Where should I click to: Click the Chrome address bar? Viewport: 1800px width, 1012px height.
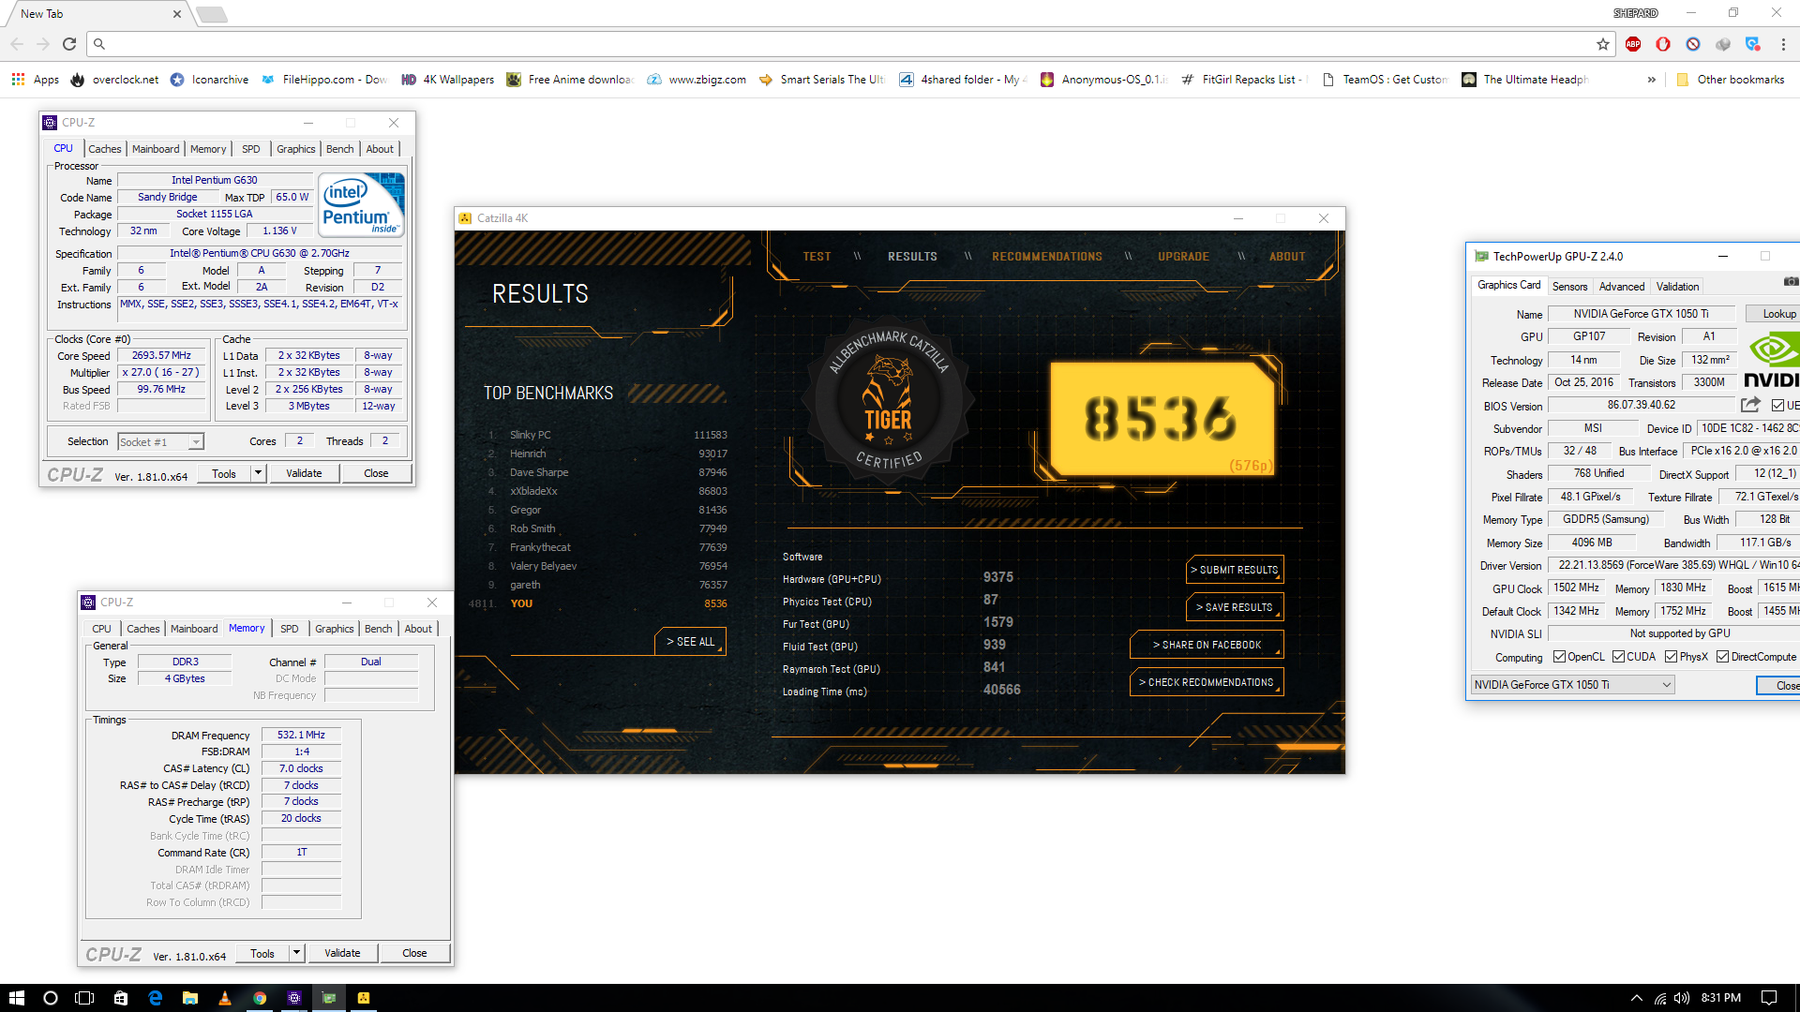844,44
